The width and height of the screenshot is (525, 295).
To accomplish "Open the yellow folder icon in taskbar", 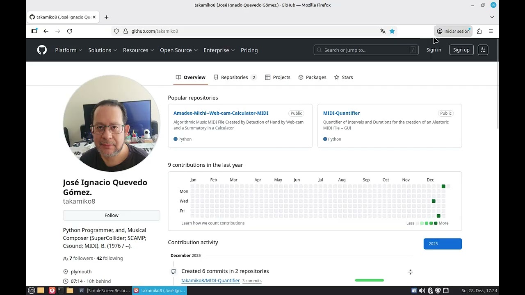I will coord(70,290).
